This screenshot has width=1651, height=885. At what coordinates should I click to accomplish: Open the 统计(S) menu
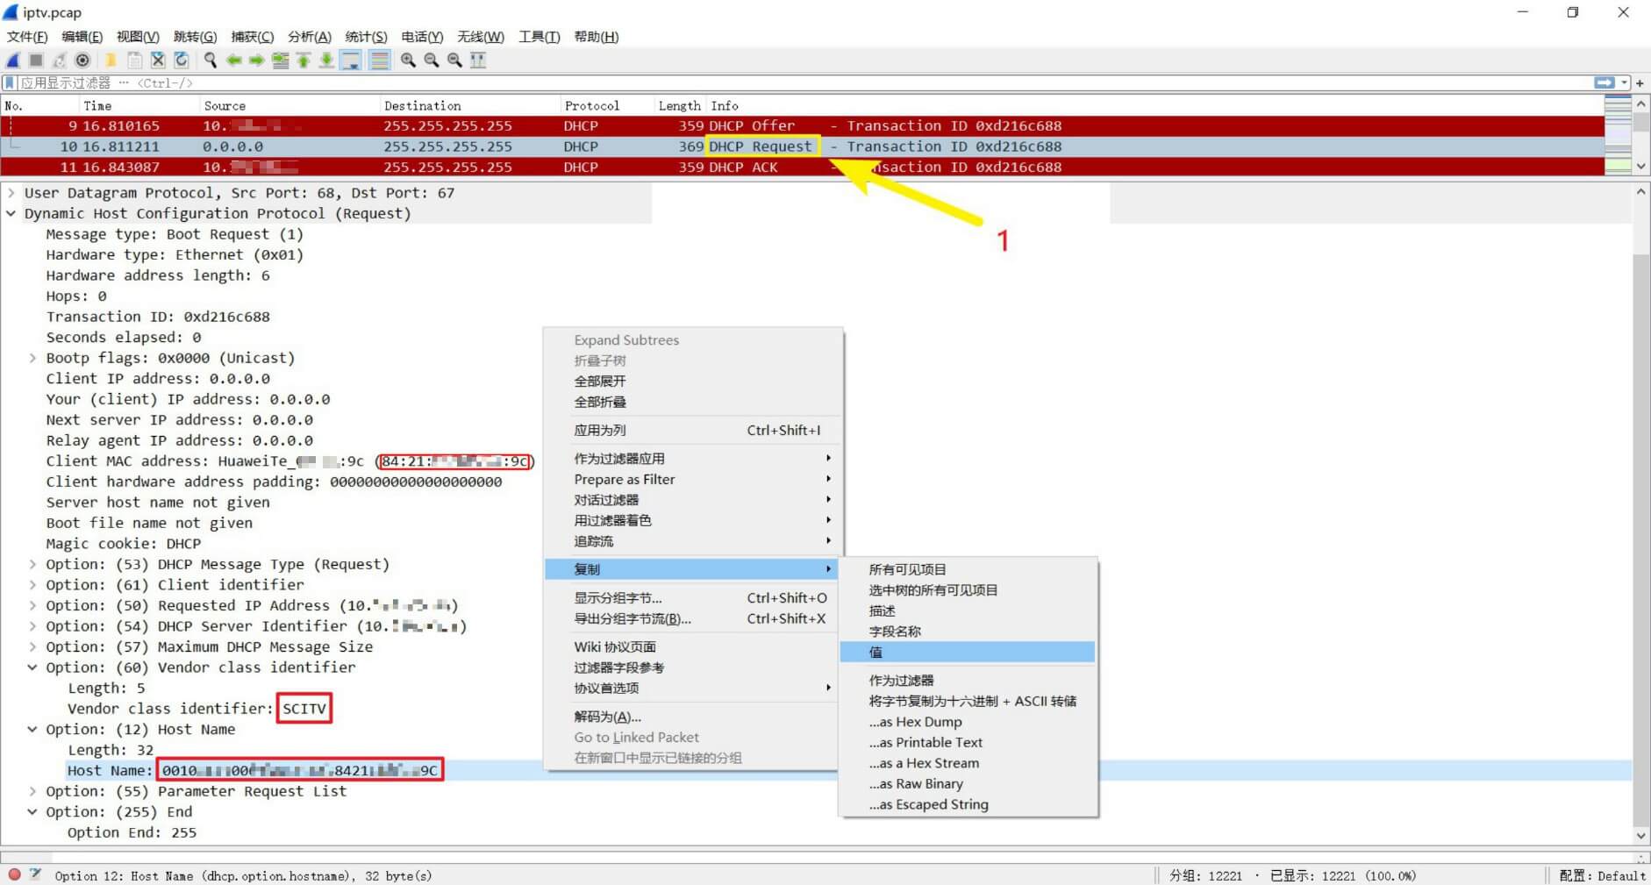366,36
